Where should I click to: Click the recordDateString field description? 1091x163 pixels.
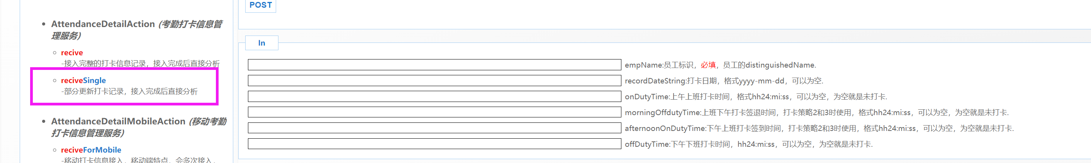coord(724,80)
